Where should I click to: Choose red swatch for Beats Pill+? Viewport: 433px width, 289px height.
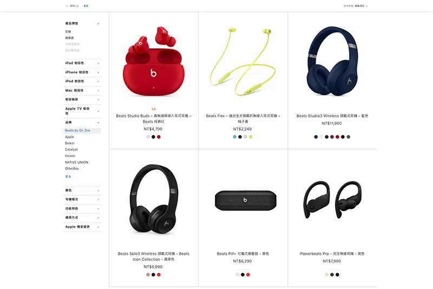[248, 274]
